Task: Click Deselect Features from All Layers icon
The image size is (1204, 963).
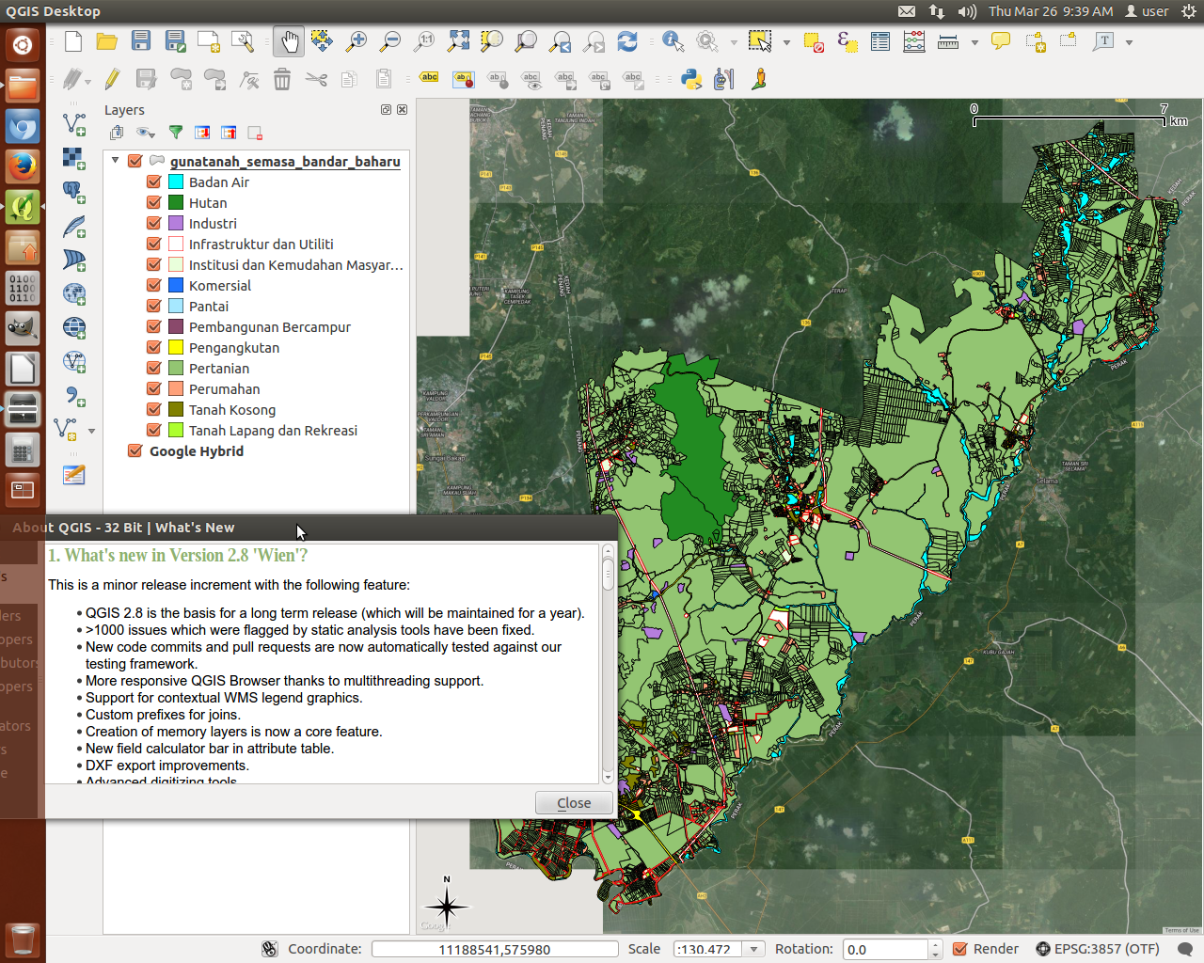Action: click(813, 41)
